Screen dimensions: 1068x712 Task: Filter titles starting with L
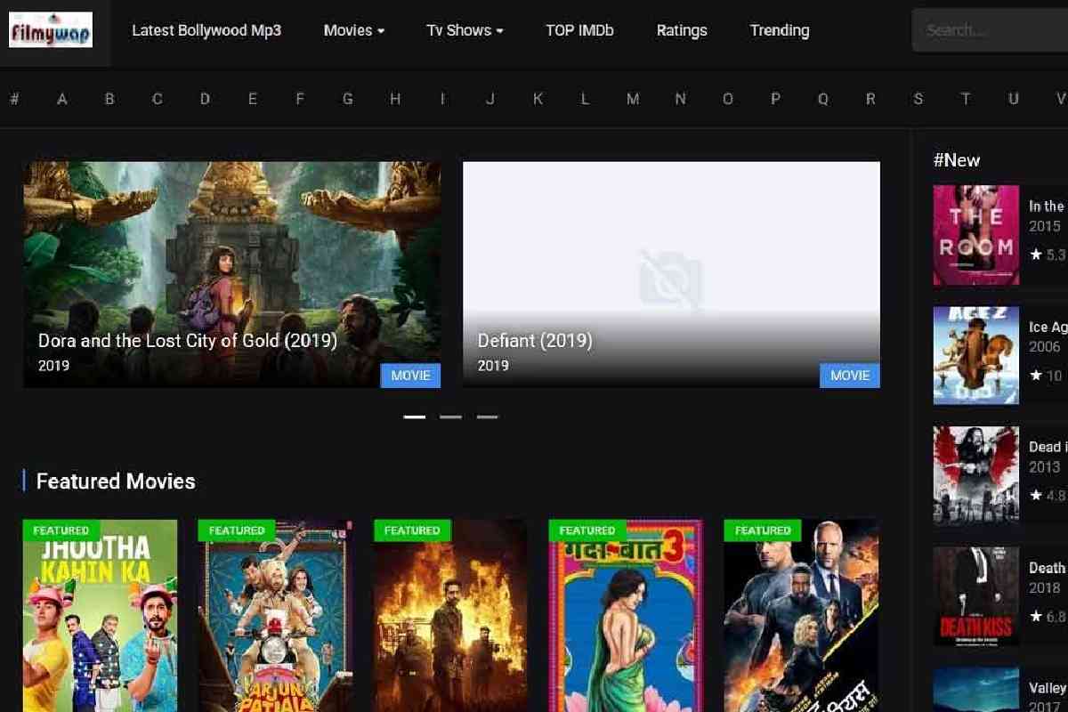click(x=585, y=99)
